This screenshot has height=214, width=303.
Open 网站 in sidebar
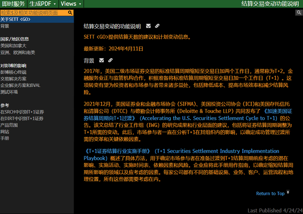(5, 132)
